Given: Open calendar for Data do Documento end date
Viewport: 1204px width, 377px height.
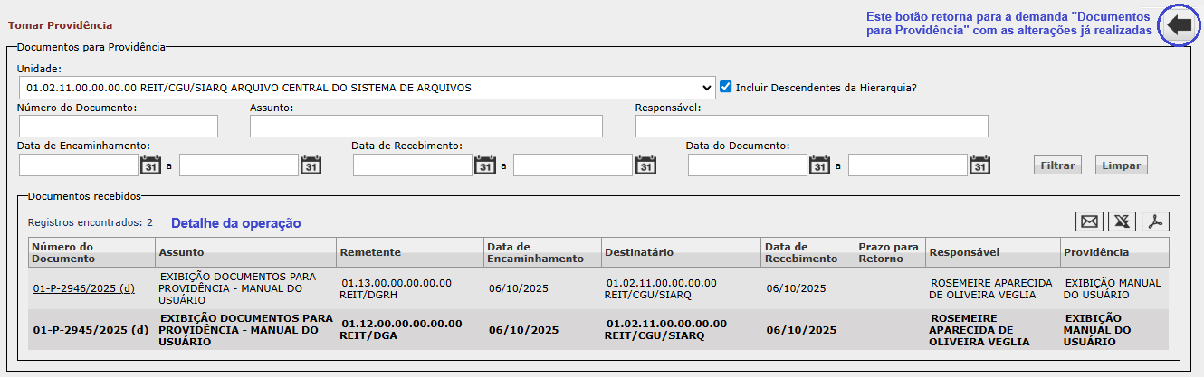Looking at the screenshot, I should point(979,165).
